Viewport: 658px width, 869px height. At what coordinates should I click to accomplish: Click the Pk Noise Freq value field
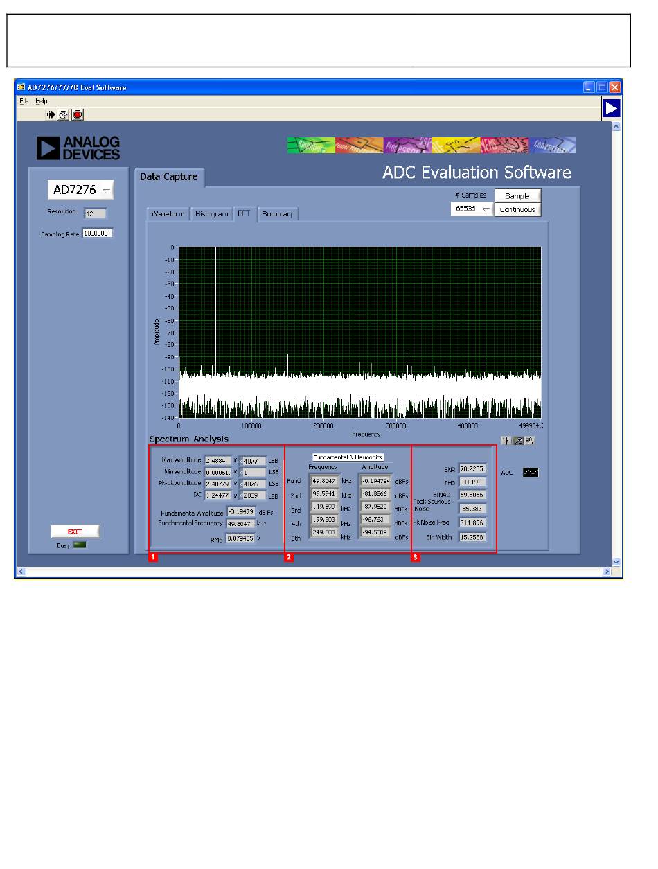click(x=472, y=523)
